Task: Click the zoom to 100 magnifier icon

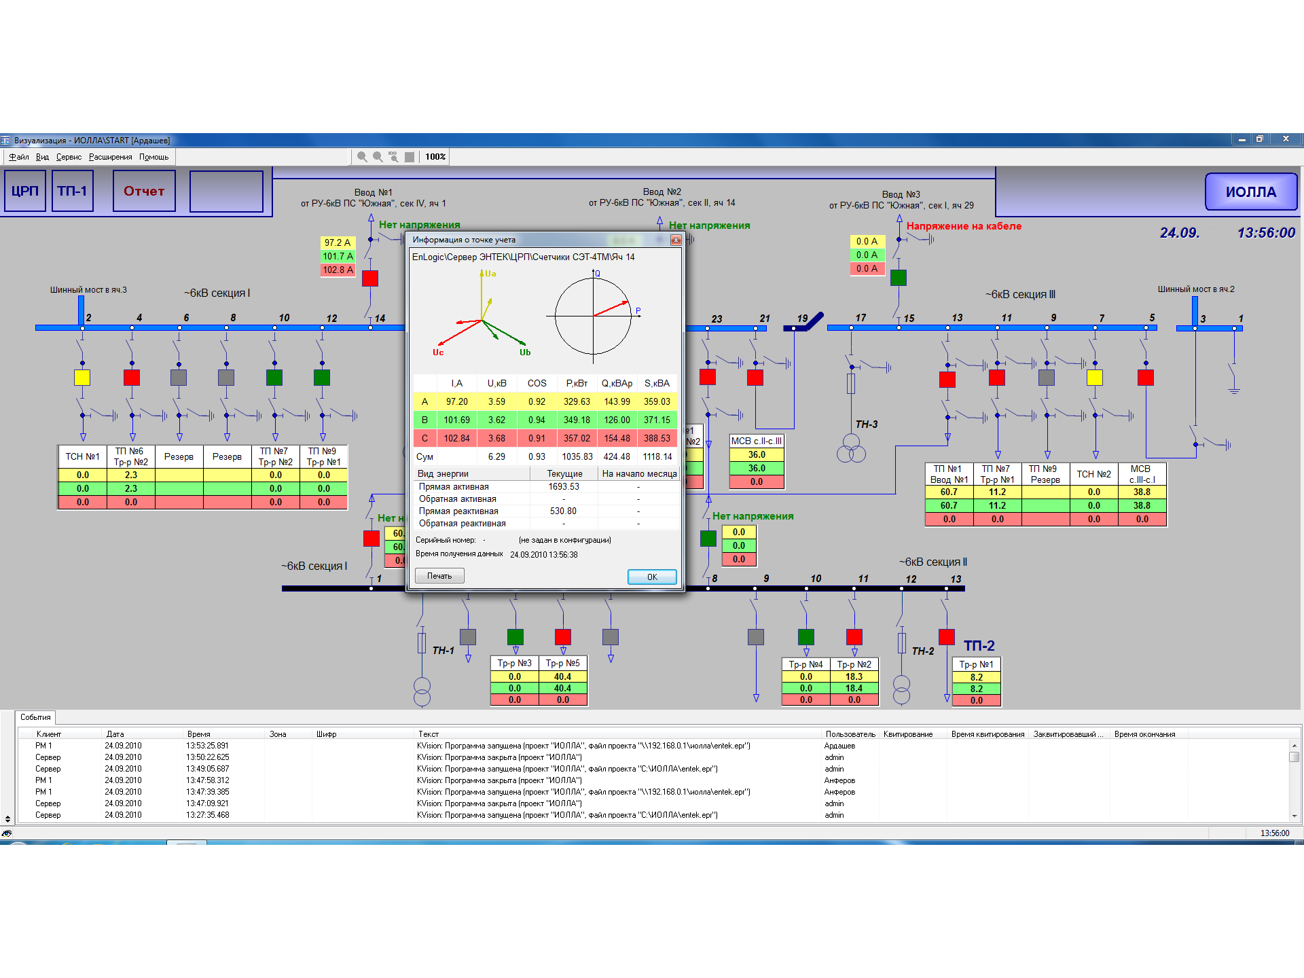Action: pos(393,157)
